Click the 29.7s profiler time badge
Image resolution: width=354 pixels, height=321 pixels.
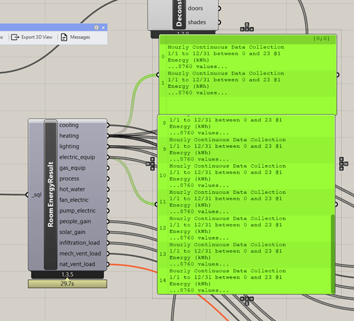(x=67, y=284)
